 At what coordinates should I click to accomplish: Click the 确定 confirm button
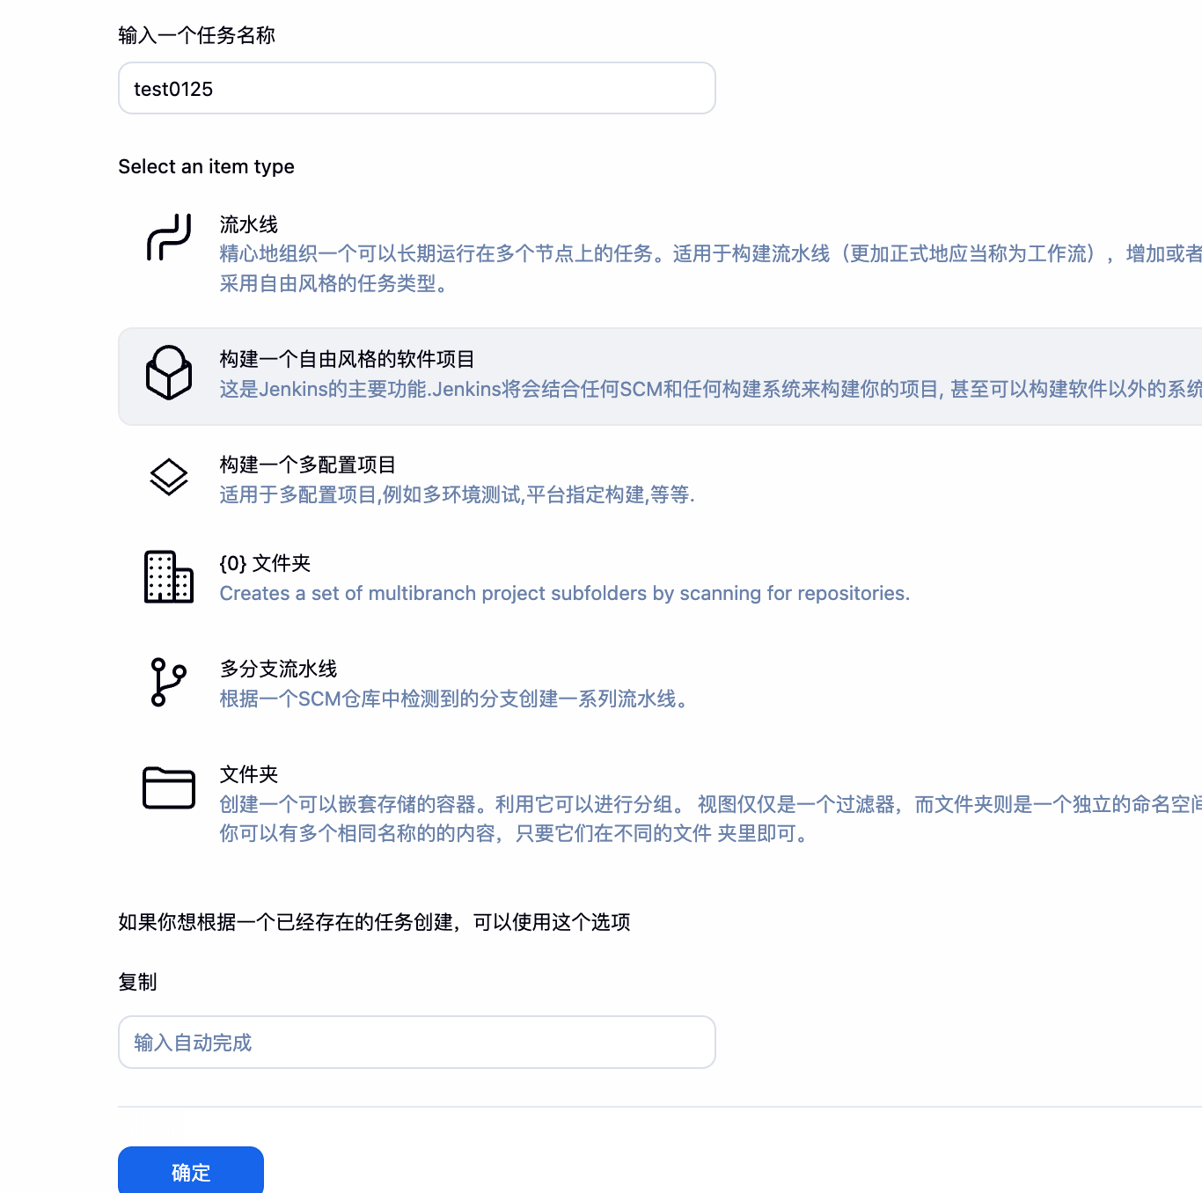point(190,1173)
